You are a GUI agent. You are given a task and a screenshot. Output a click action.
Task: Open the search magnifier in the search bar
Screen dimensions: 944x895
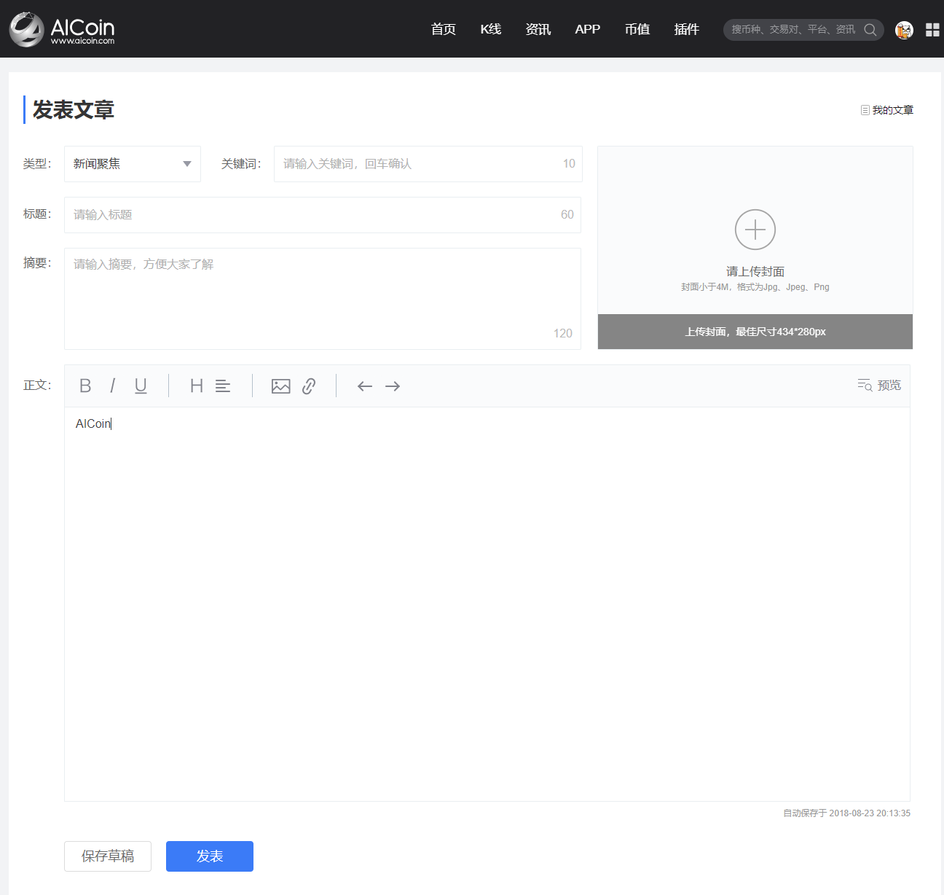coord(870,29)
